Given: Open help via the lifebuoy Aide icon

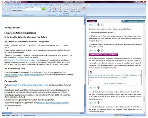Looking at the screenshot, I should [x=84, y=9].
